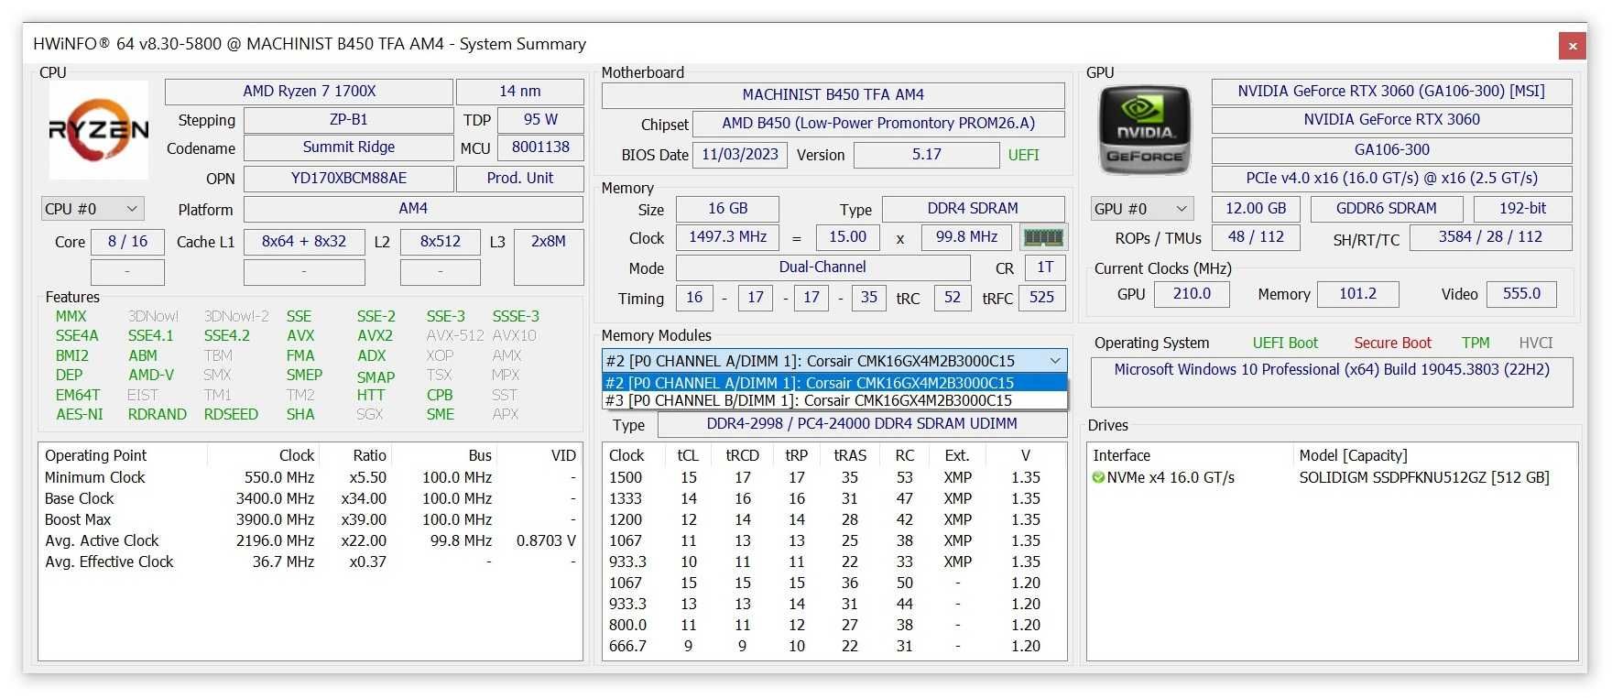Click the 1497.3 MHz memory clock field
Viewport: 1612px width, 698px height.
coord(727,237)
